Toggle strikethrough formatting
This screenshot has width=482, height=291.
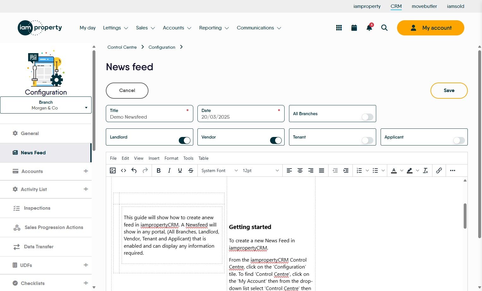click(191, 170)
